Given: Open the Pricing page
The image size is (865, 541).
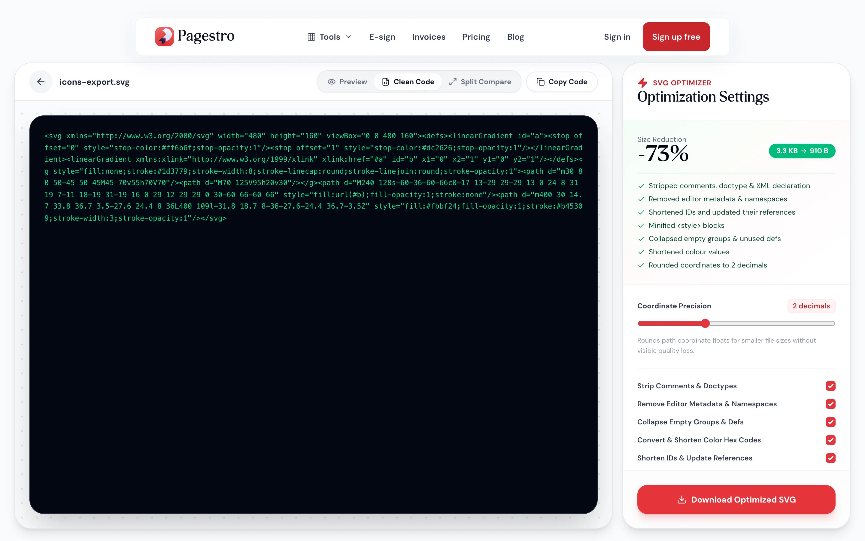Looking at the screenshot, I should click(x=476, y=37).
